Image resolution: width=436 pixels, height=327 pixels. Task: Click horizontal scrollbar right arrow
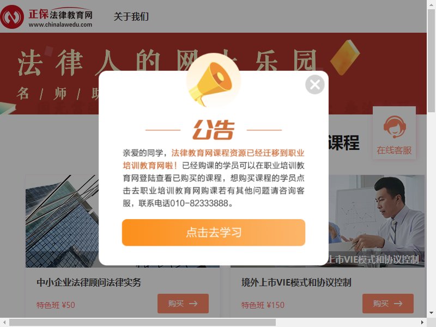(x=422, y=323)
